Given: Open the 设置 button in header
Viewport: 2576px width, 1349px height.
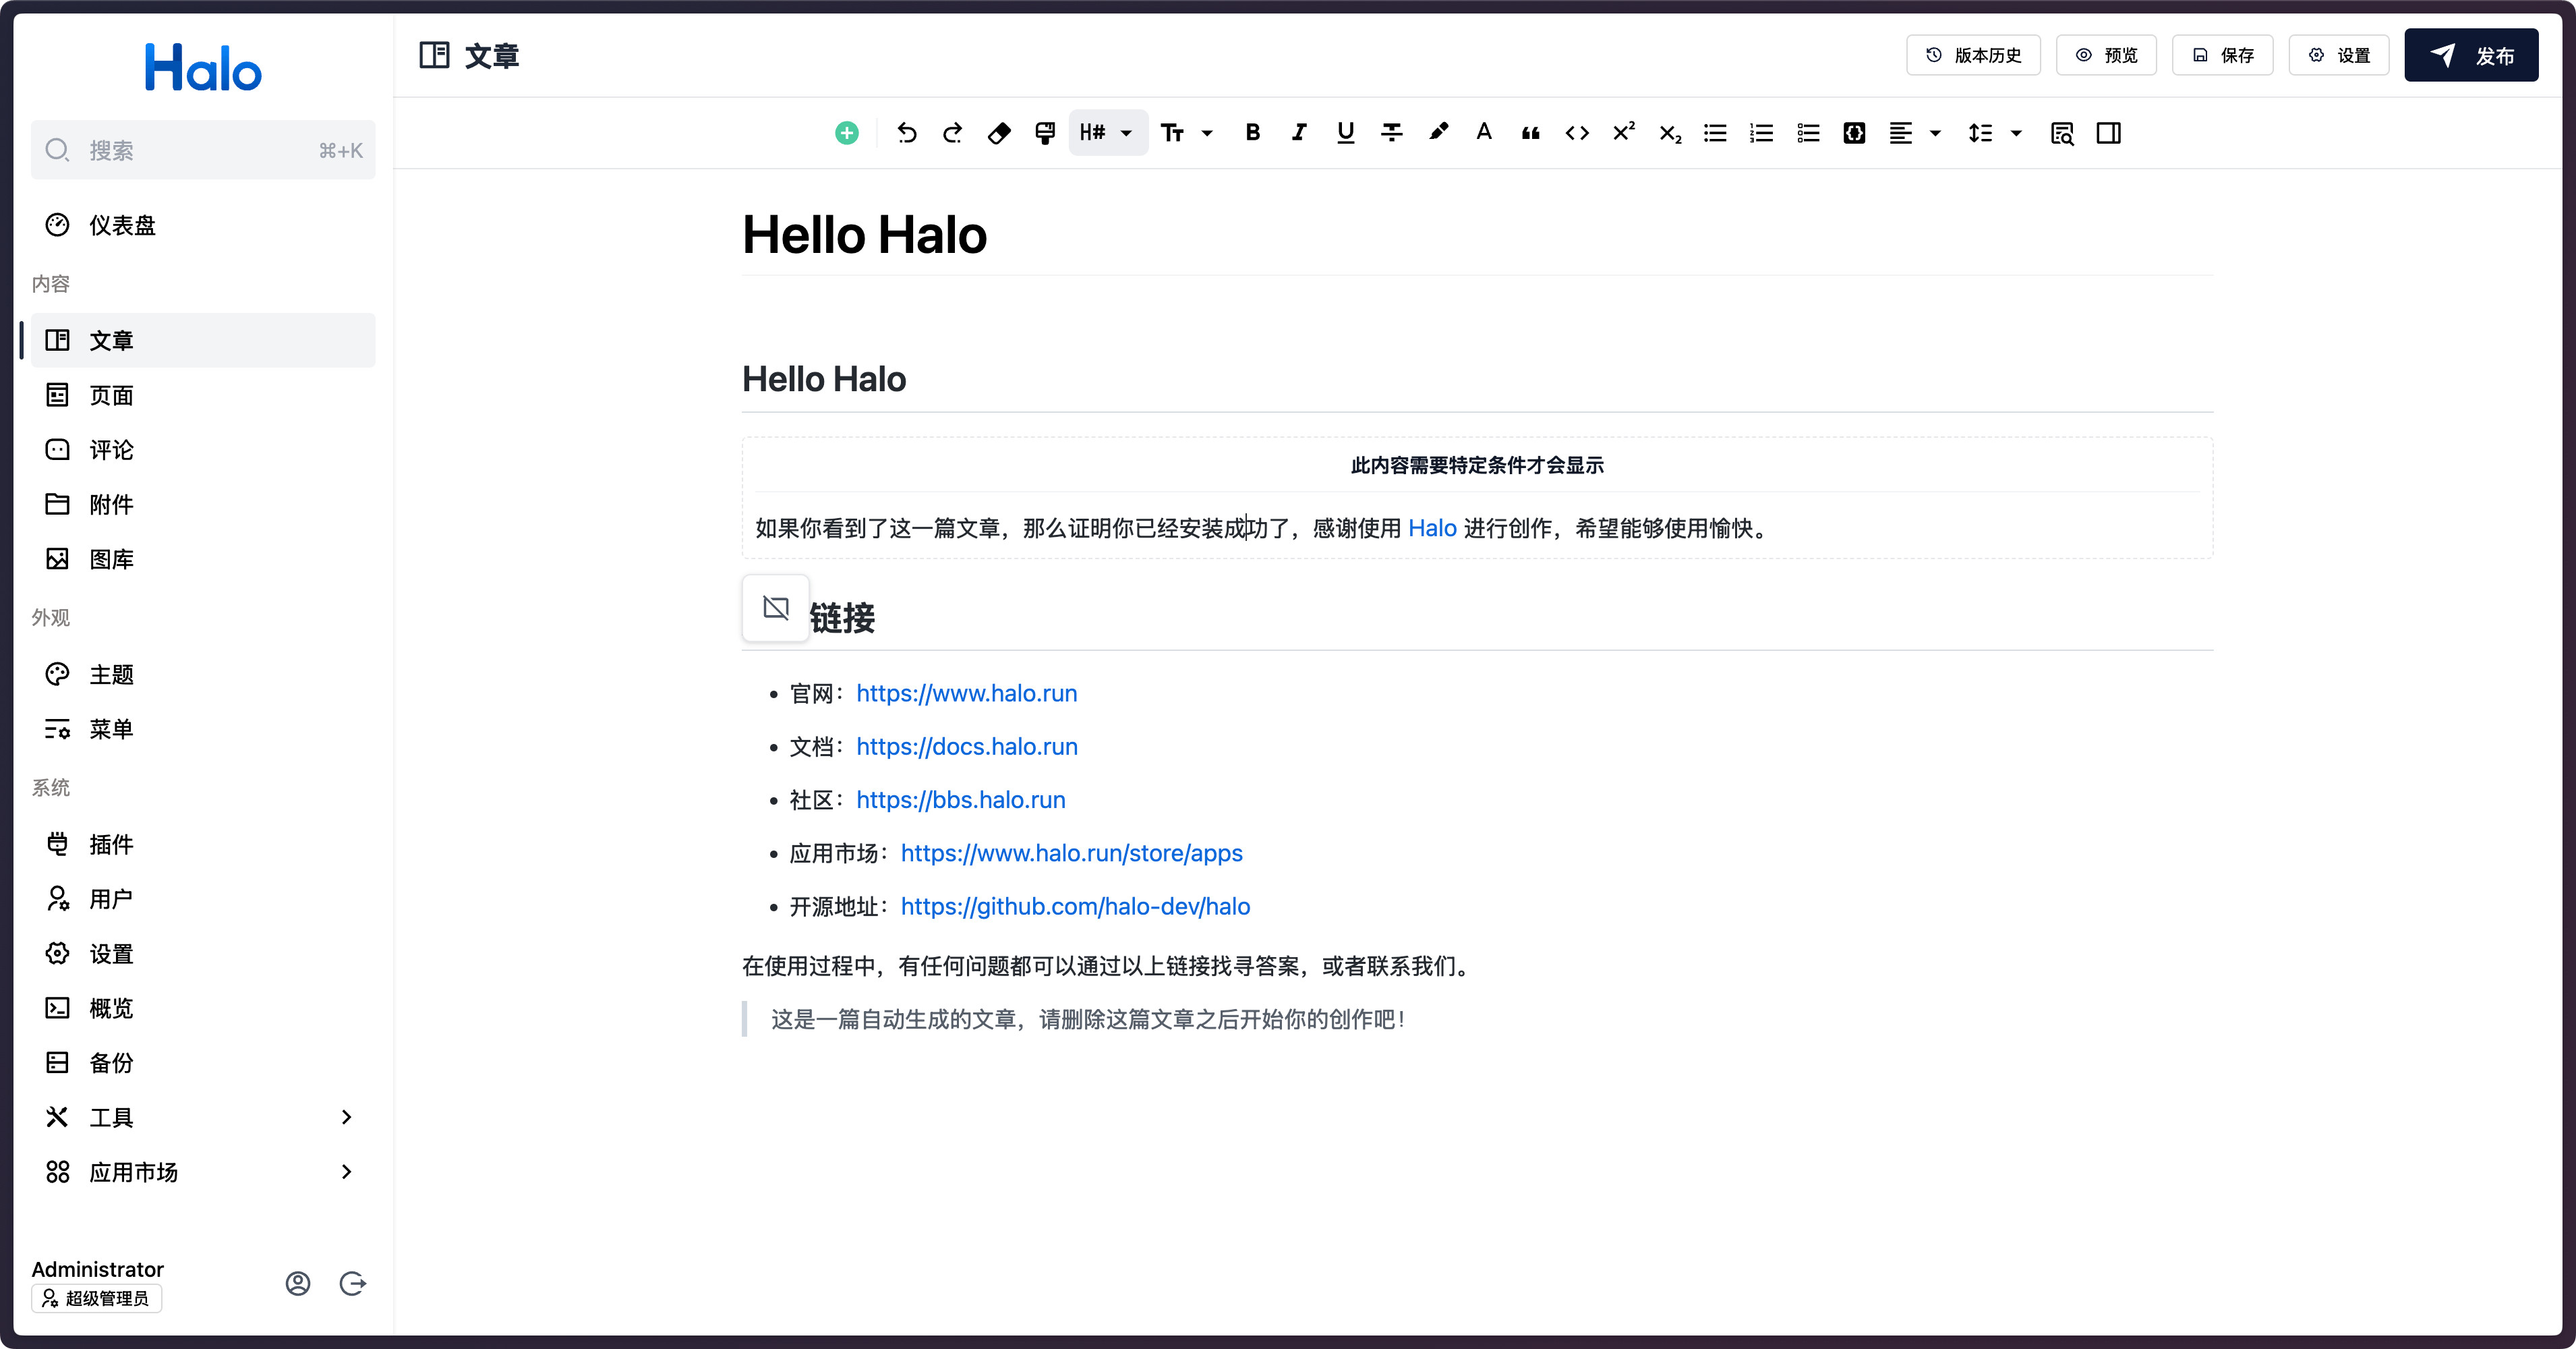Looking at the screenshot, I should pos(2339,55).
